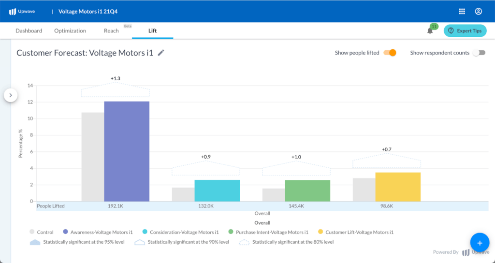Click the 95% significance level legend icon
The width and height of the screenshot is (495, 263).
(x=35, y=242)
